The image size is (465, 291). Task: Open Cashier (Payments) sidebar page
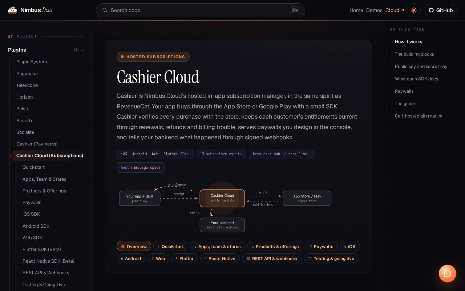[x=37, y=144]
